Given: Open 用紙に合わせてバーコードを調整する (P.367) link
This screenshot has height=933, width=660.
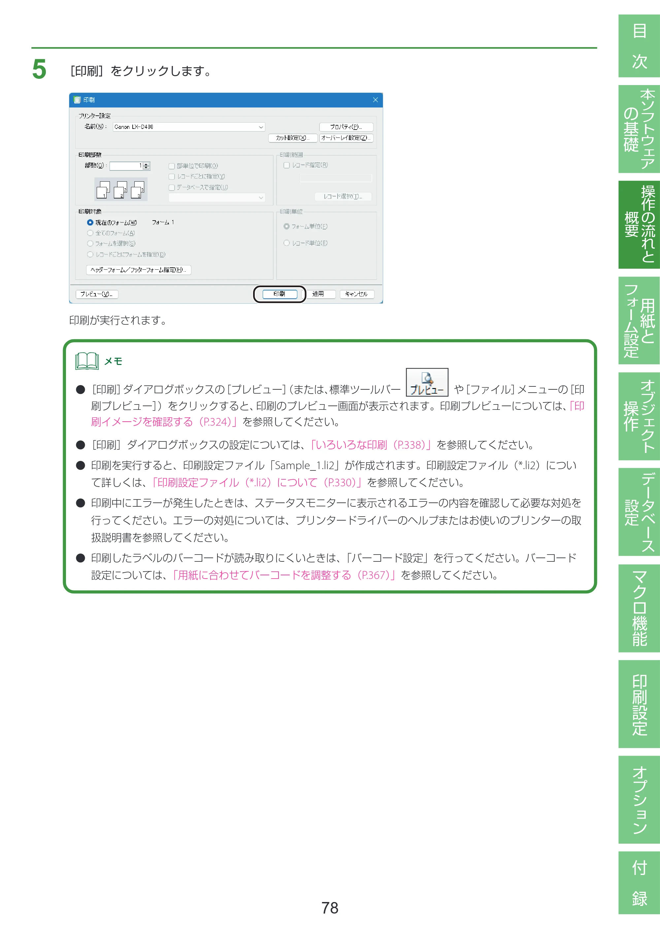Looking at the screenshot, I should point(284,575).
